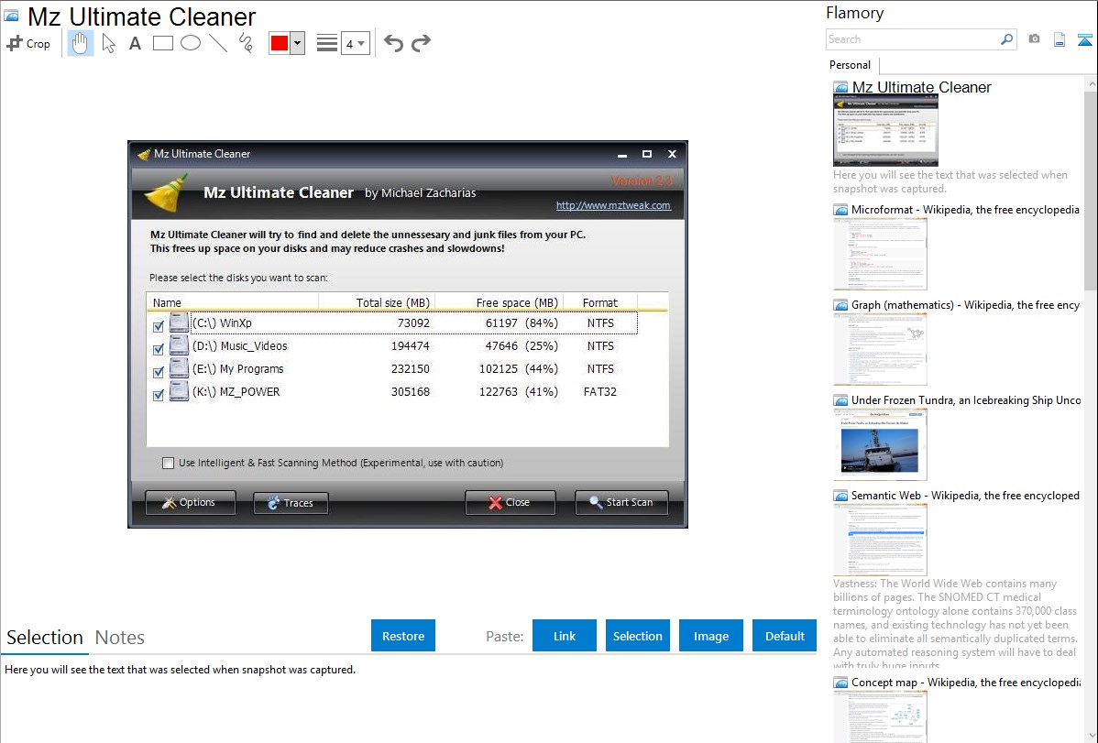The width and height of the screenshot is (1098, 743).
Task: Open the line width 4 dropdown
Action: pyautogui.click(x=356, y=43)
